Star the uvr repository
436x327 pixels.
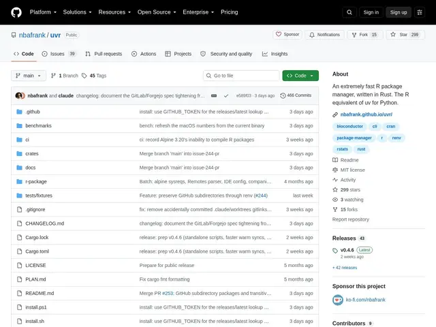pyautogui.click(x=405, y=35)
